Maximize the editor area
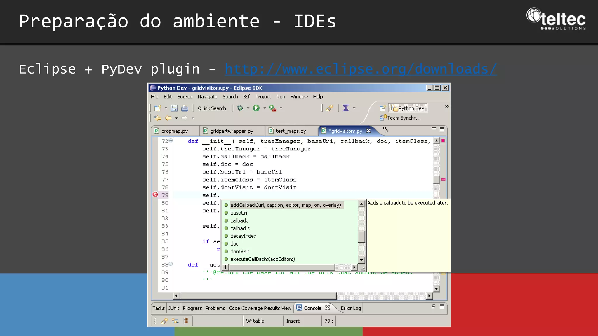Viewport: 598px width, 336px height. tap(442, 130)
